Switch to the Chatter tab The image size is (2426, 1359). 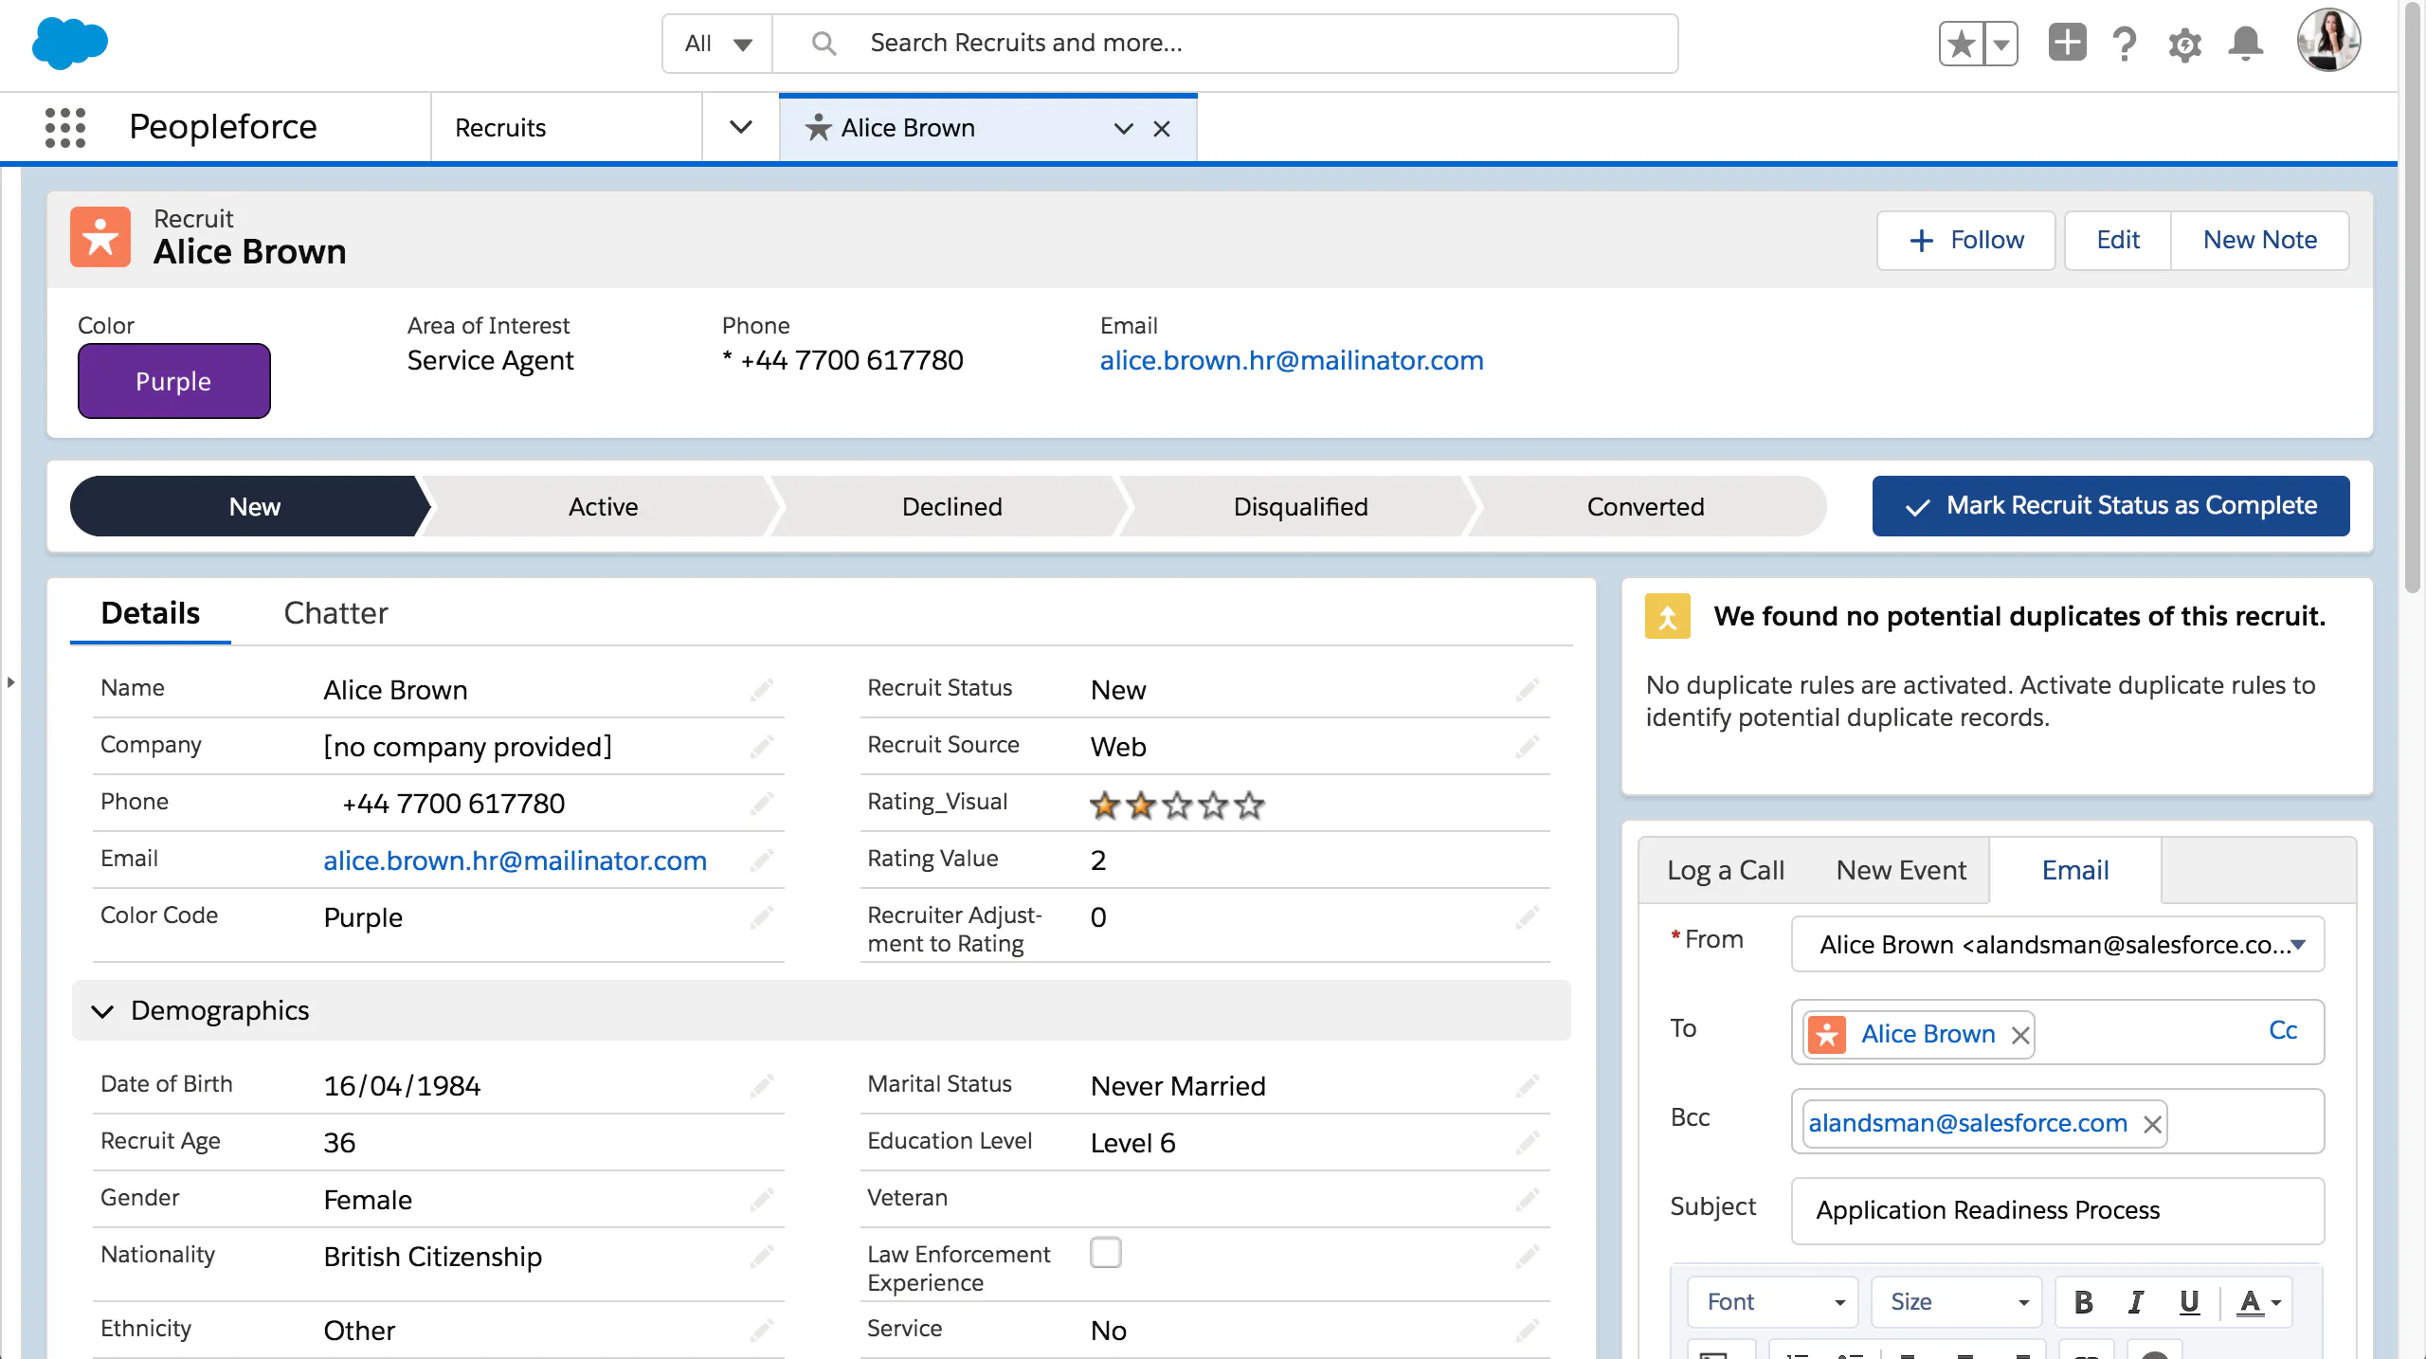335,613
